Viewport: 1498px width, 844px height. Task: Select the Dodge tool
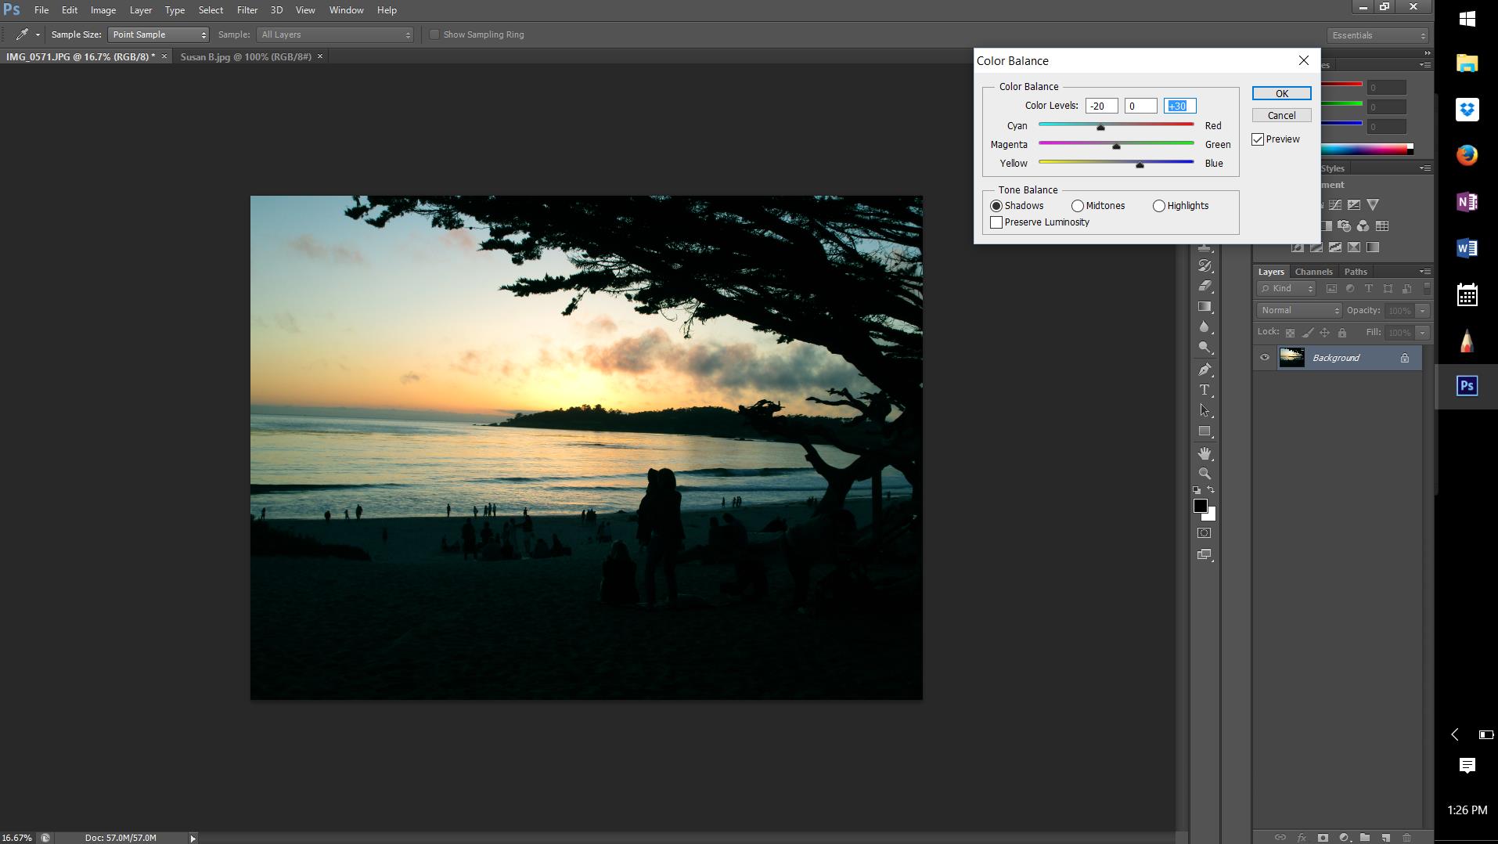click(1205, 348)
